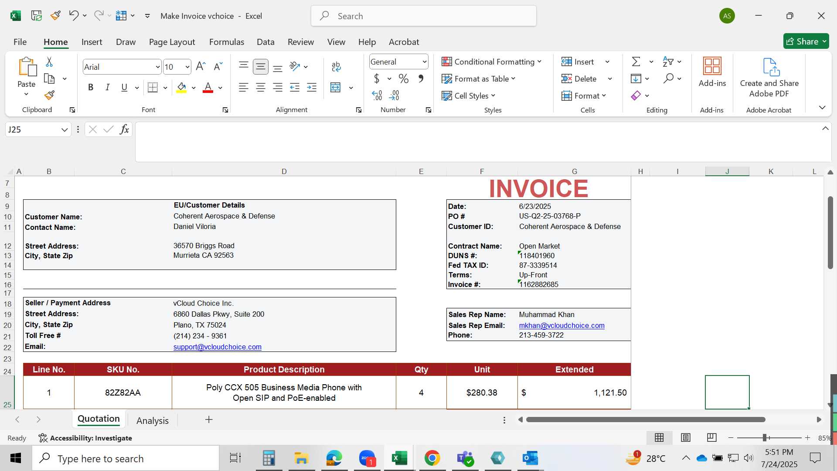This screenshot has width=837, height=471.
Task: Click the Search box in title bar
Action: 424,16
